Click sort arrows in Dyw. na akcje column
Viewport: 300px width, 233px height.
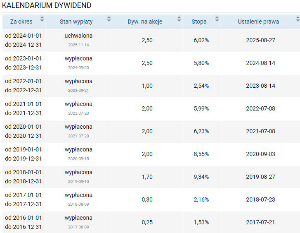pyautogui.click(x=179, y=19)
